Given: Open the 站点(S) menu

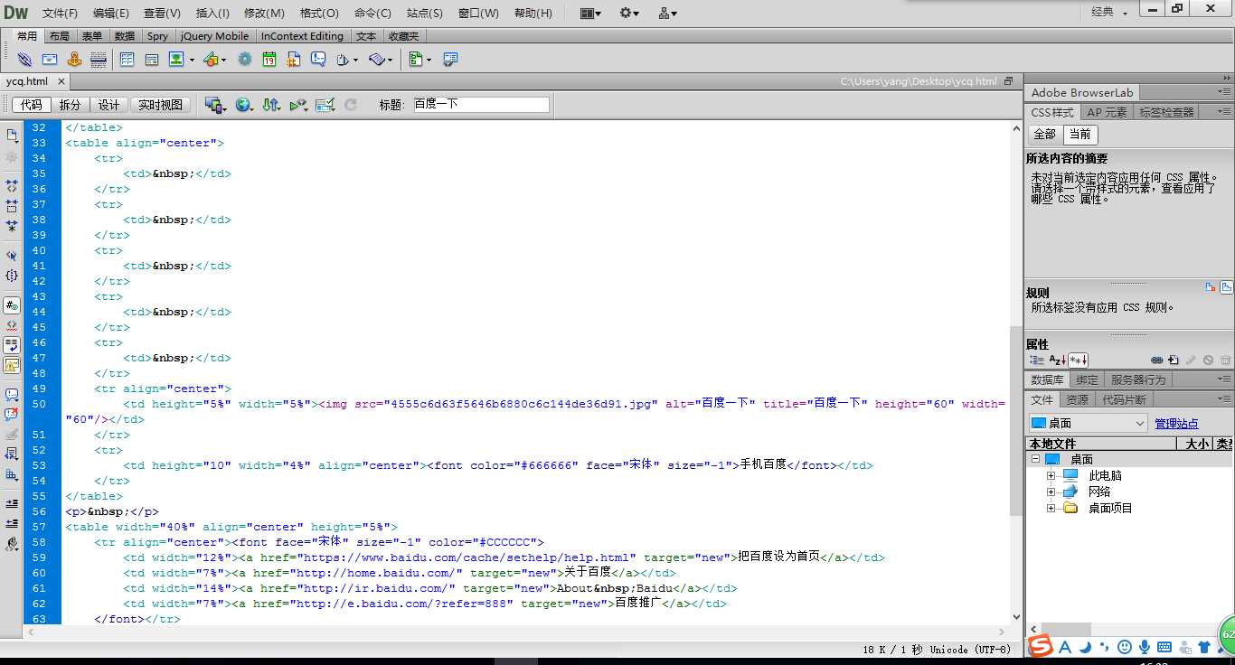Looking at the screenshot, I should tap(424, 13).
